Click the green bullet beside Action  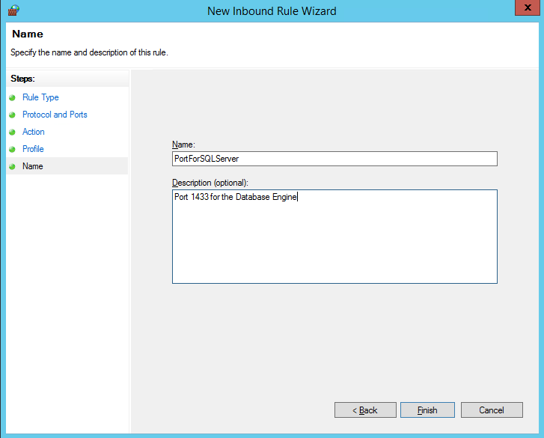(x=12, y=132)
